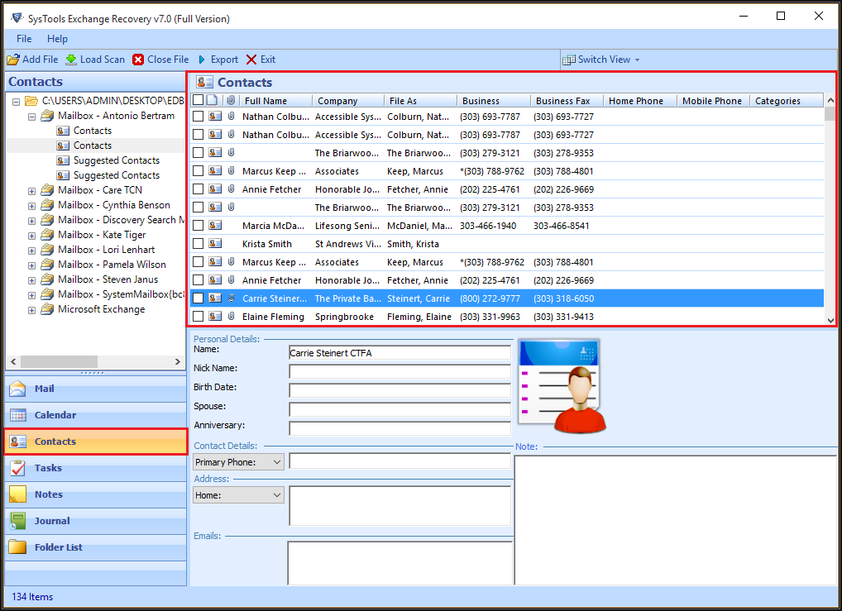Screen dimensions: 842x611
Task: Click the Mailbox - Care TCN mailbox icon
Action: click(x=48, y=190)
